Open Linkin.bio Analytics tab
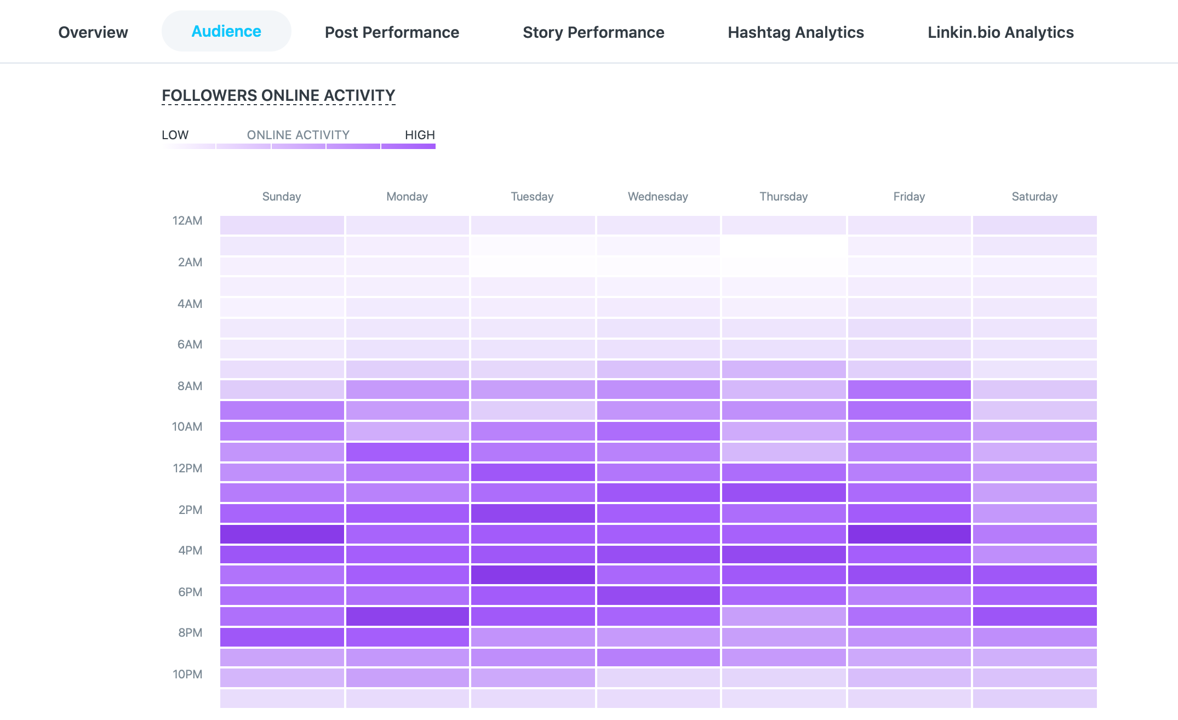1178x720 pixels. tap(1000, 32)
